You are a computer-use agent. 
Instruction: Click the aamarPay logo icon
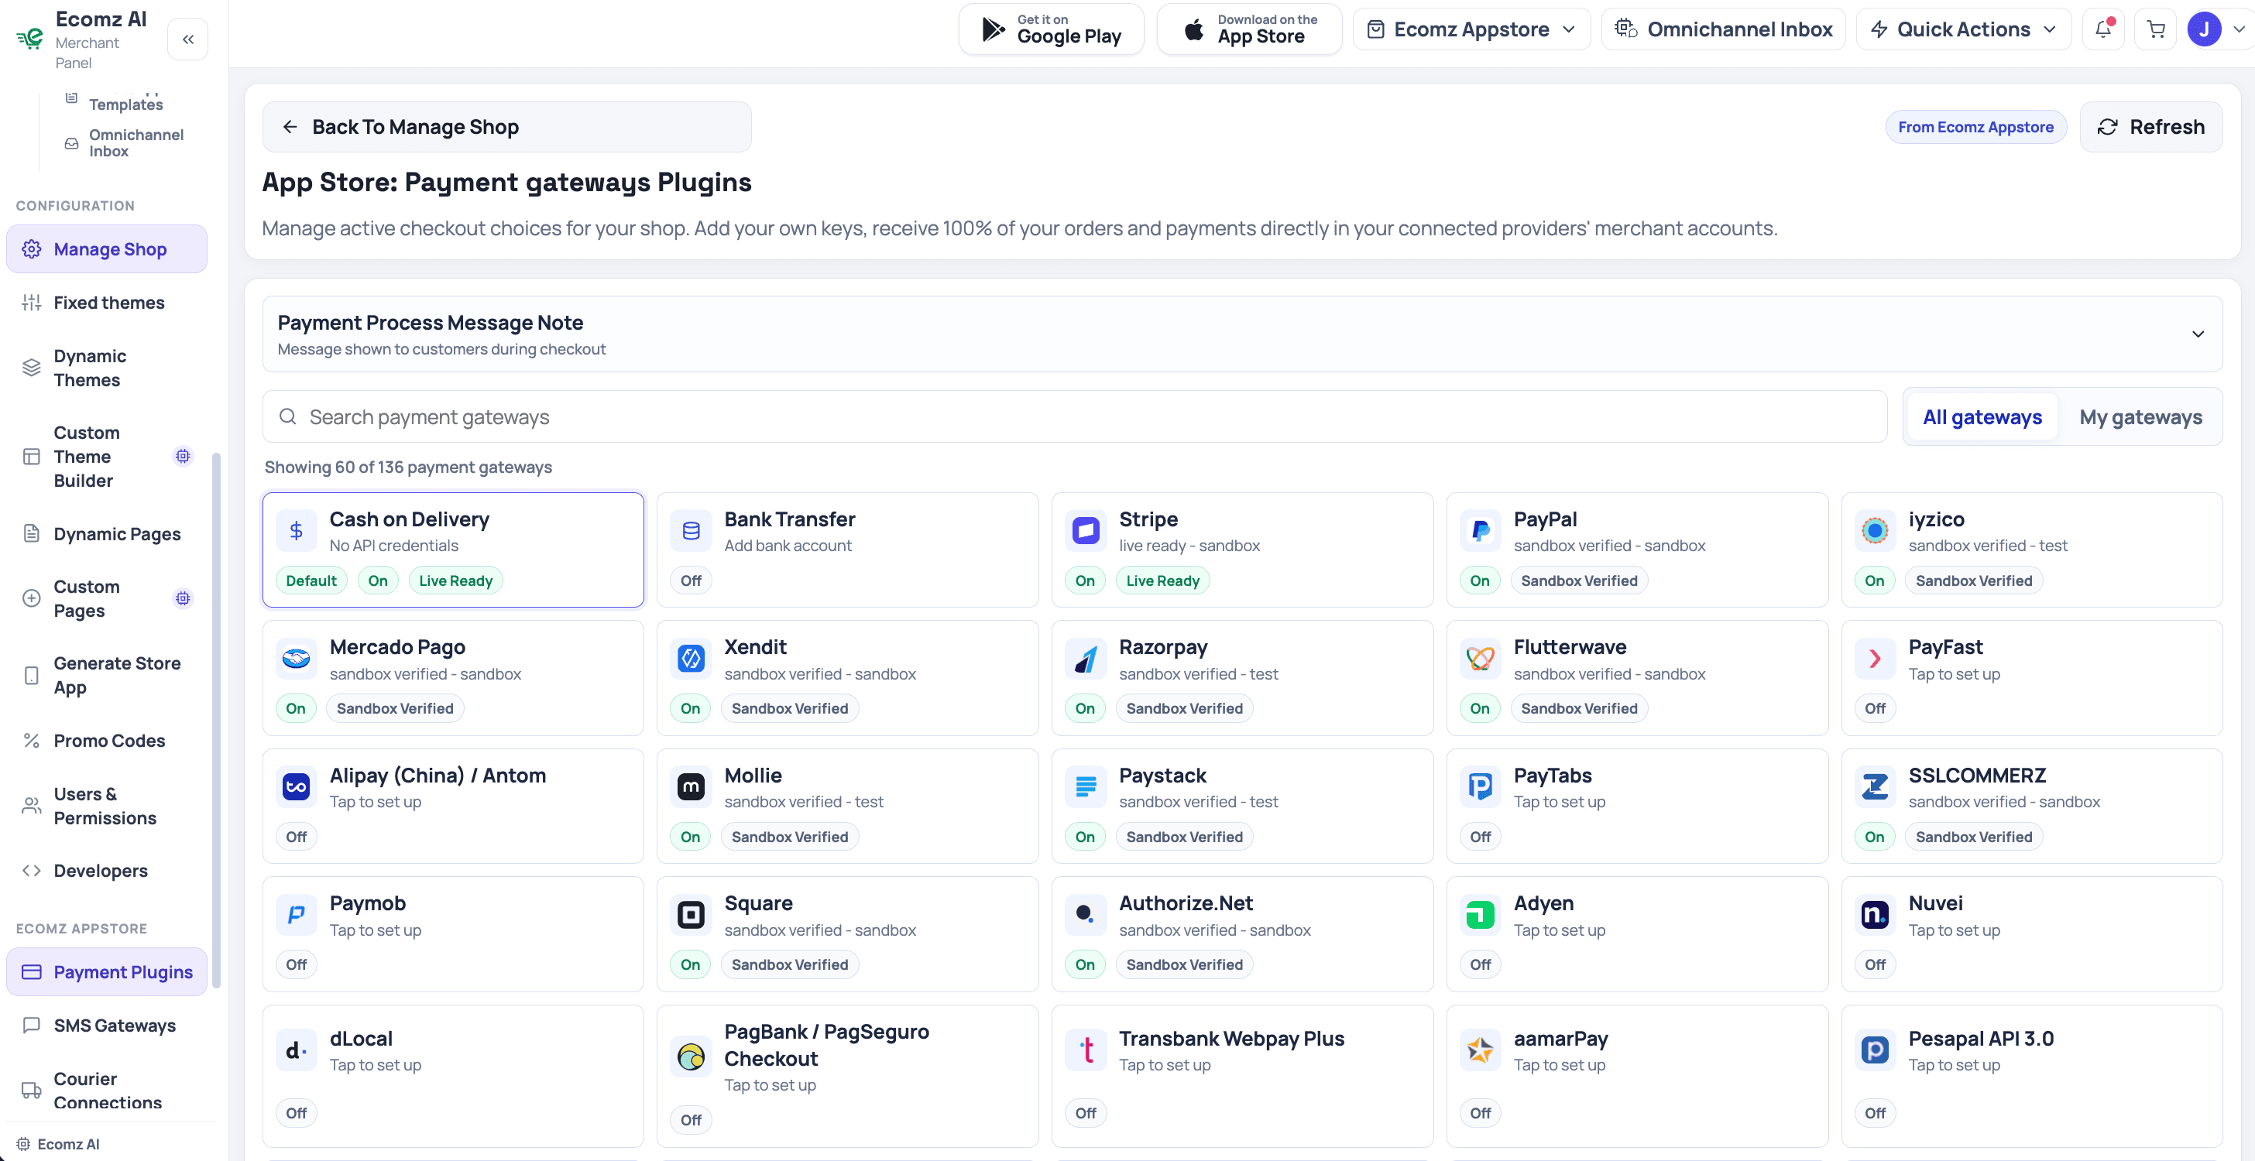point(1481,1050)
